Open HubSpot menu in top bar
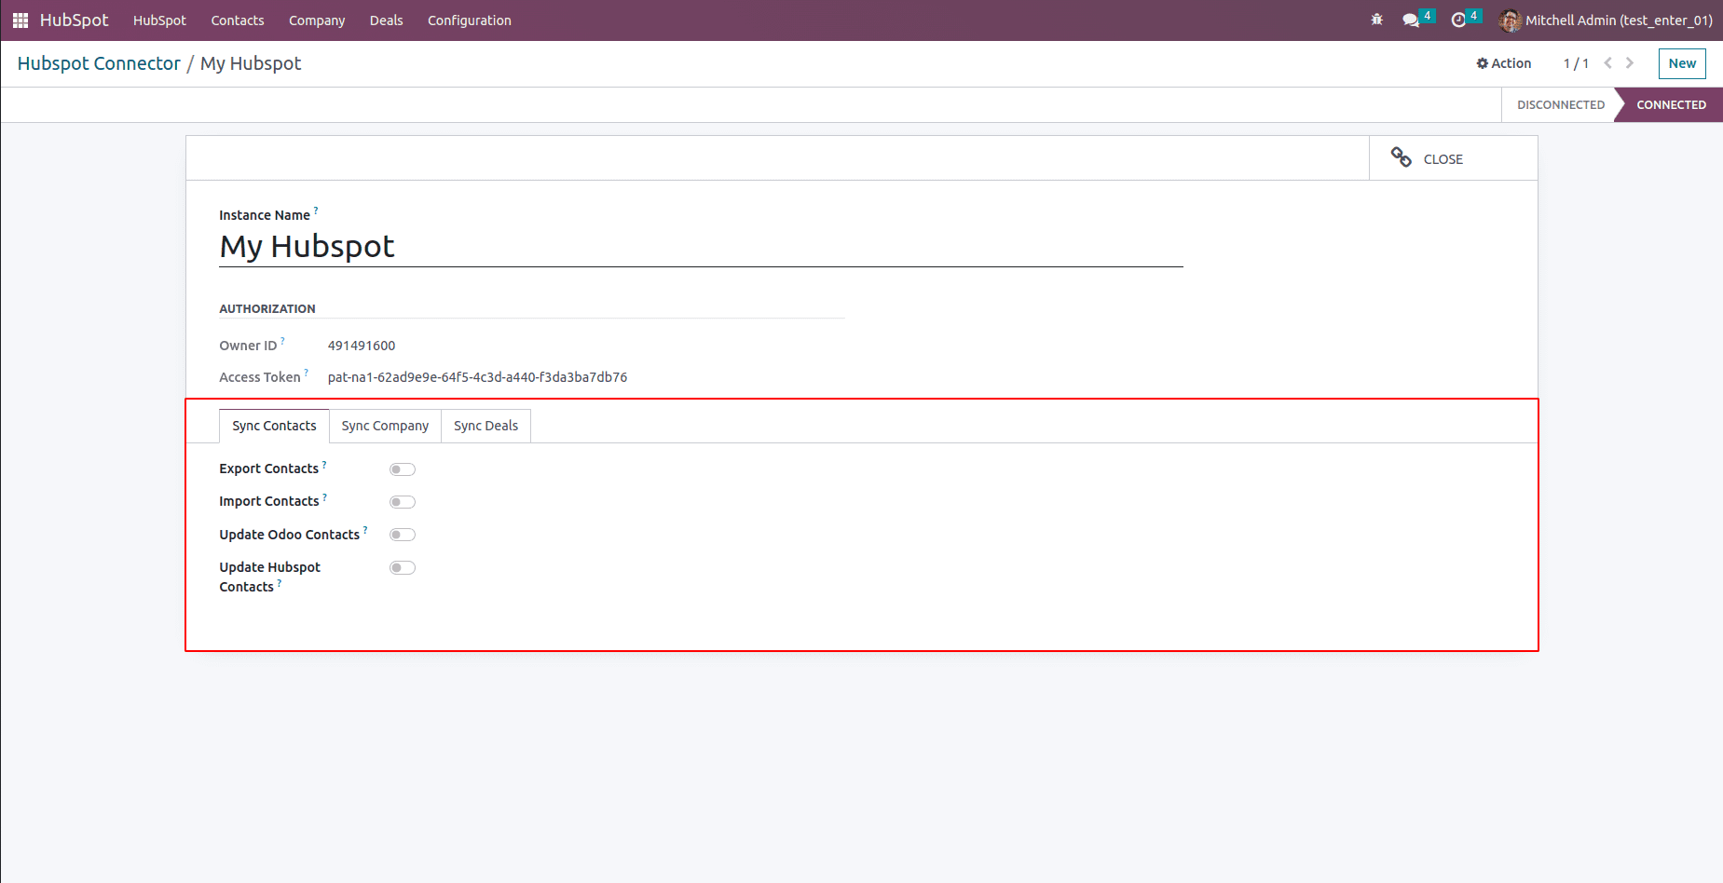The image size is (1723, 883). coord(159,20)
